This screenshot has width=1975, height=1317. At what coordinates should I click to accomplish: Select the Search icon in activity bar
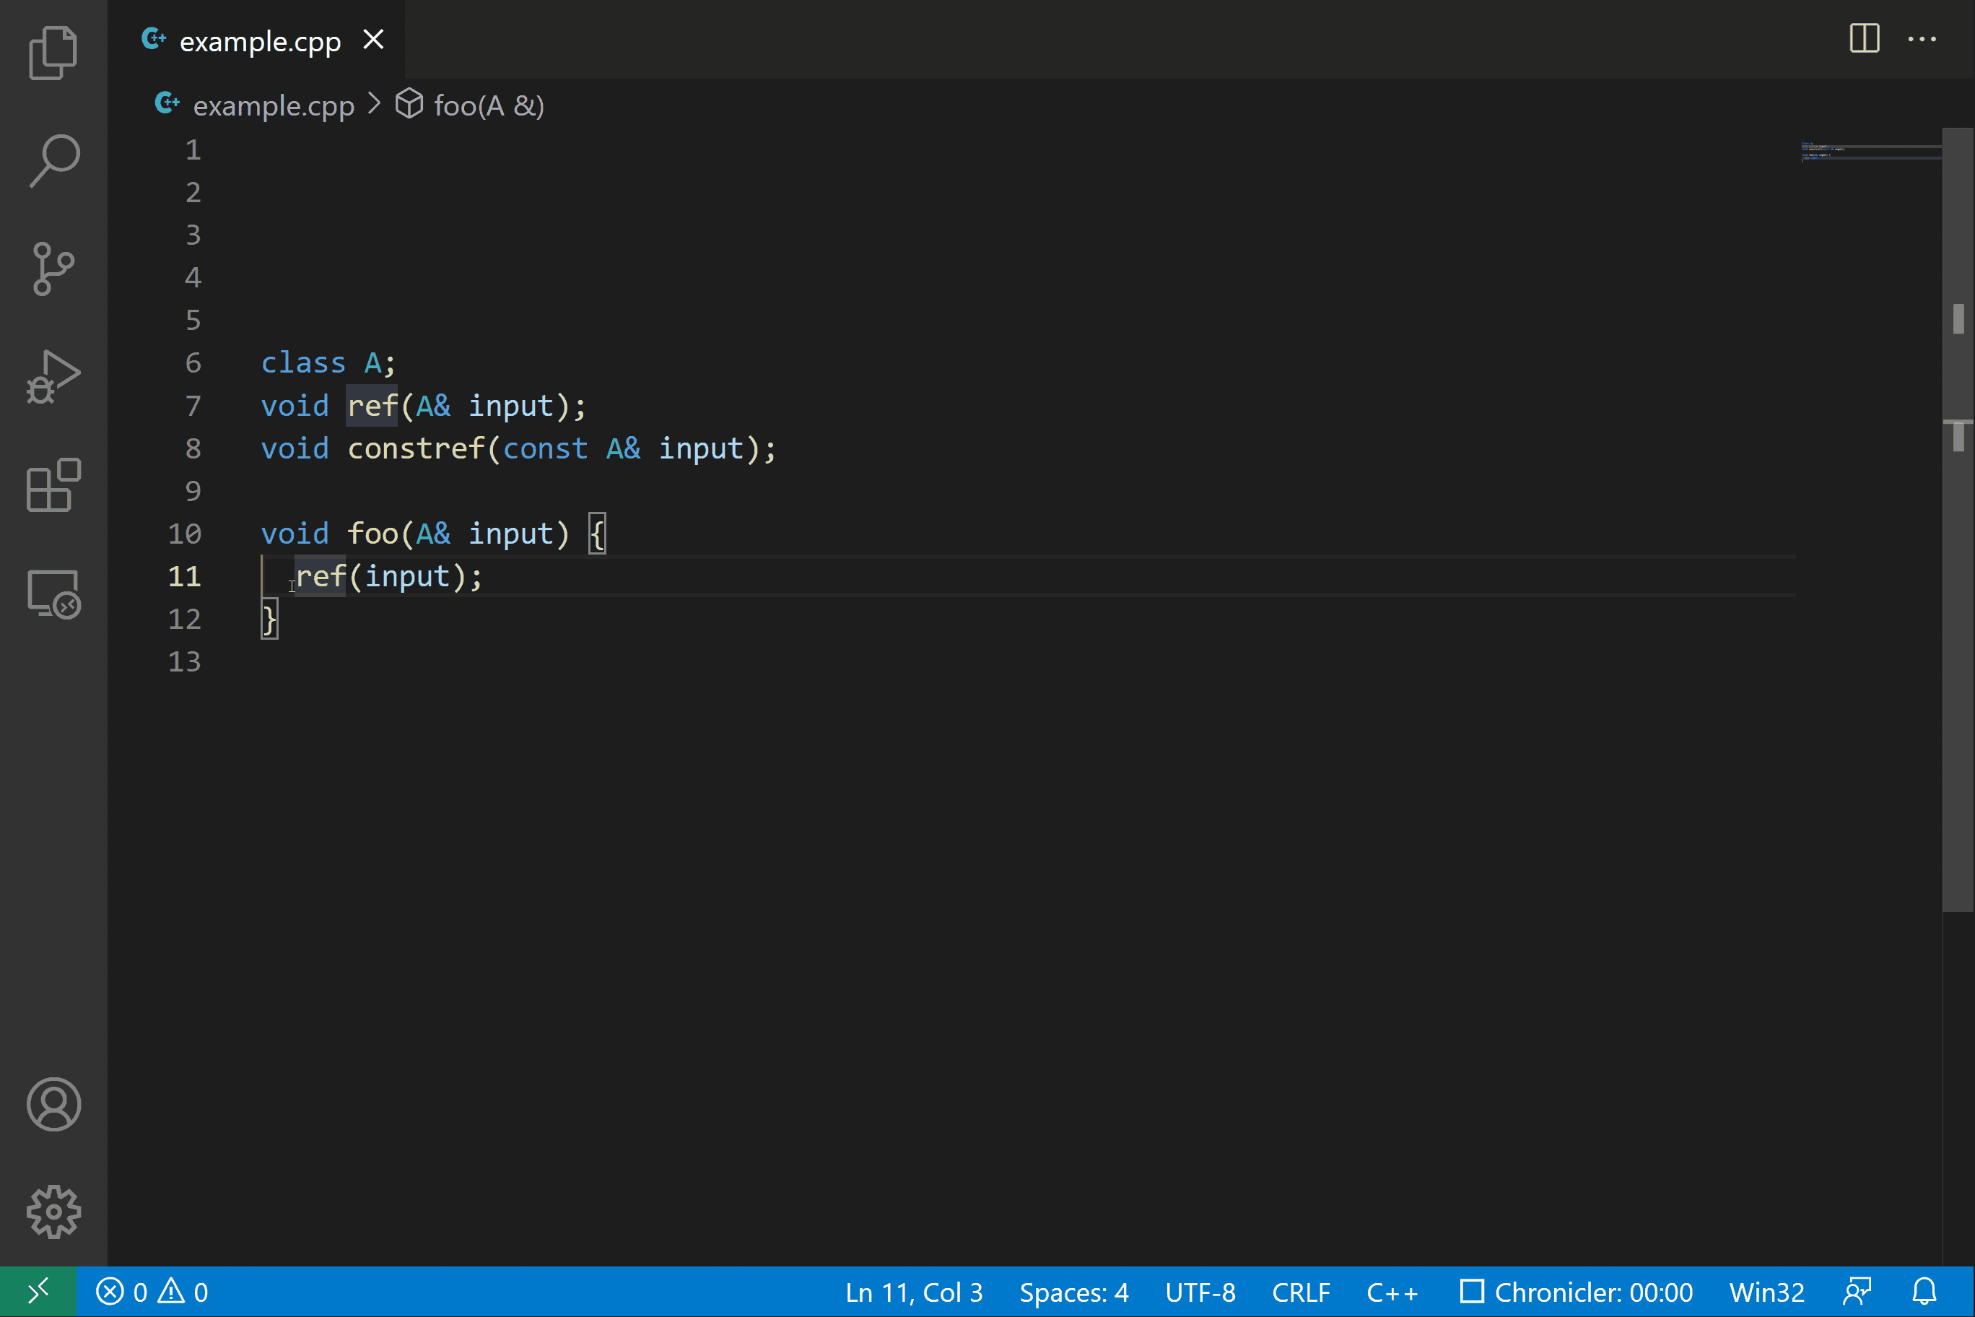[53, 160]
